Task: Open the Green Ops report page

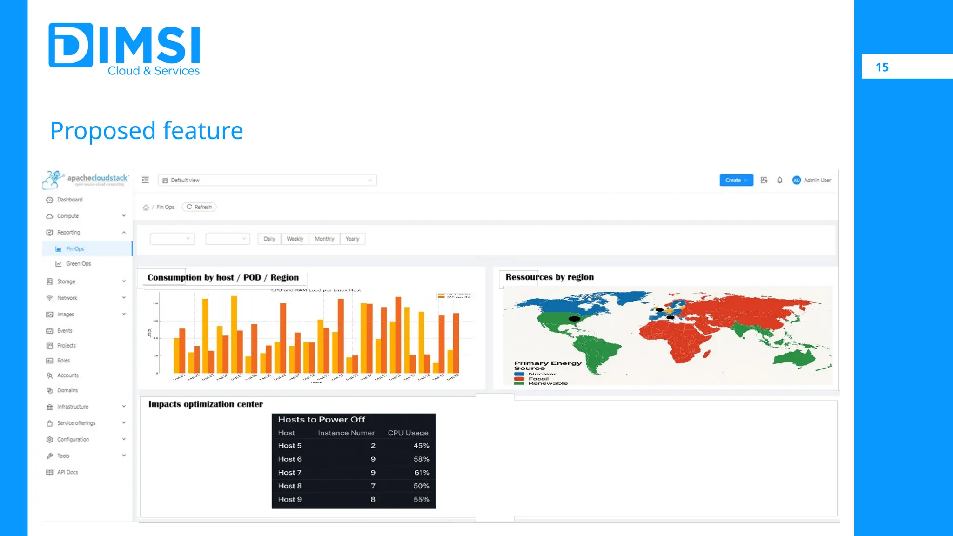Action: 78,264
